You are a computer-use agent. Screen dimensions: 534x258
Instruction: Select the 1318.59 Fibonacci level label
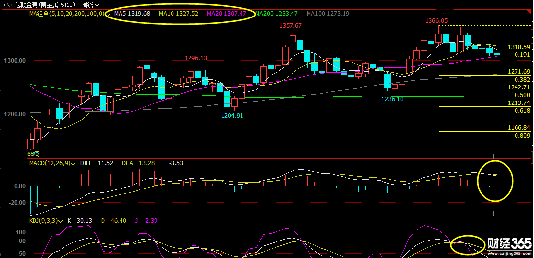point(519,47)
